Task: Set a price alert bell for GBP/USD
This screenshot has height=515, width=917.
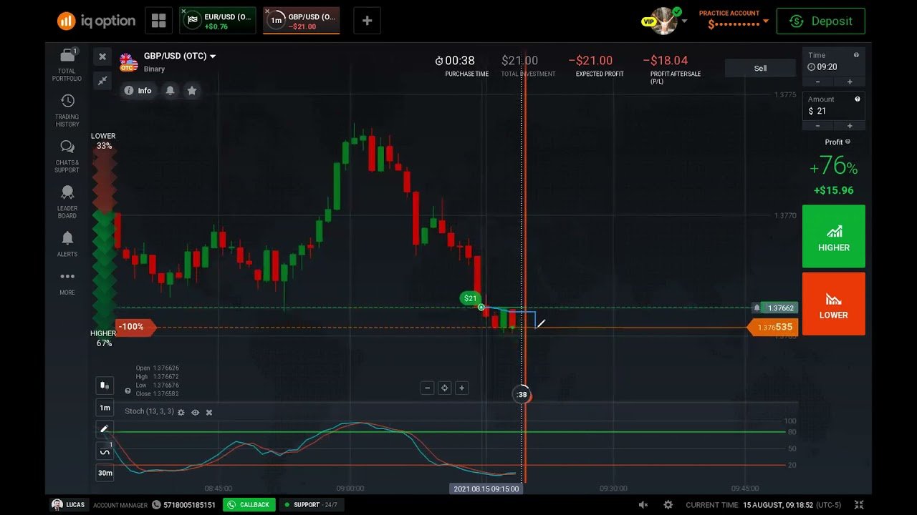Action: (x=171, y=91)
